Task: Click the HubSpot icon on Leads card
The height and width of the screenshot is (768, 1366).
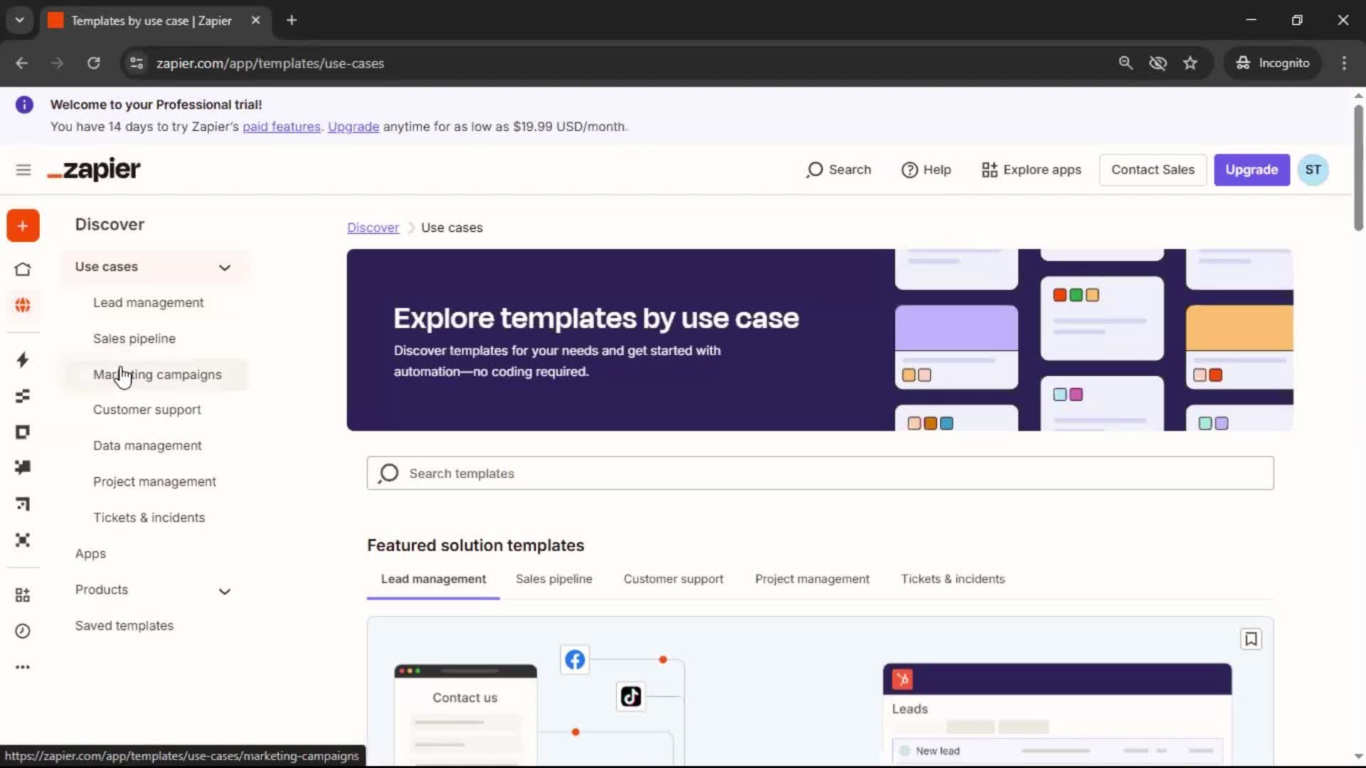Action: pyautogui.click(x=902, y=680)
